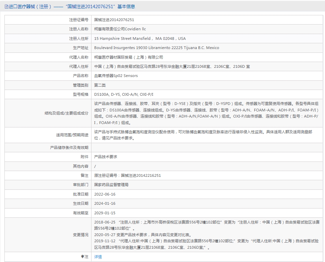Click the 备注 label
The height and width of the screenshot is (262, 325).
coord(85,175)
